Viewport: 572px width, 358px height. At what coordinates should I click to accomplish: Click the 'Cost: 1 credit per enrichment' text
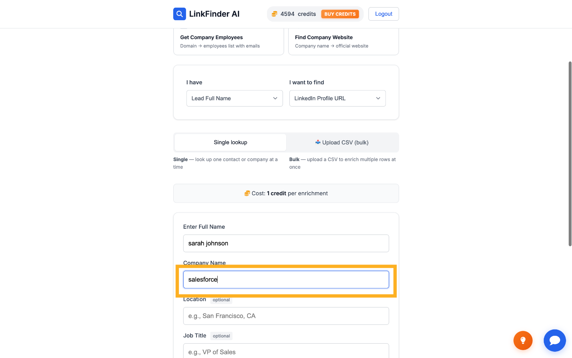(290, 193)
